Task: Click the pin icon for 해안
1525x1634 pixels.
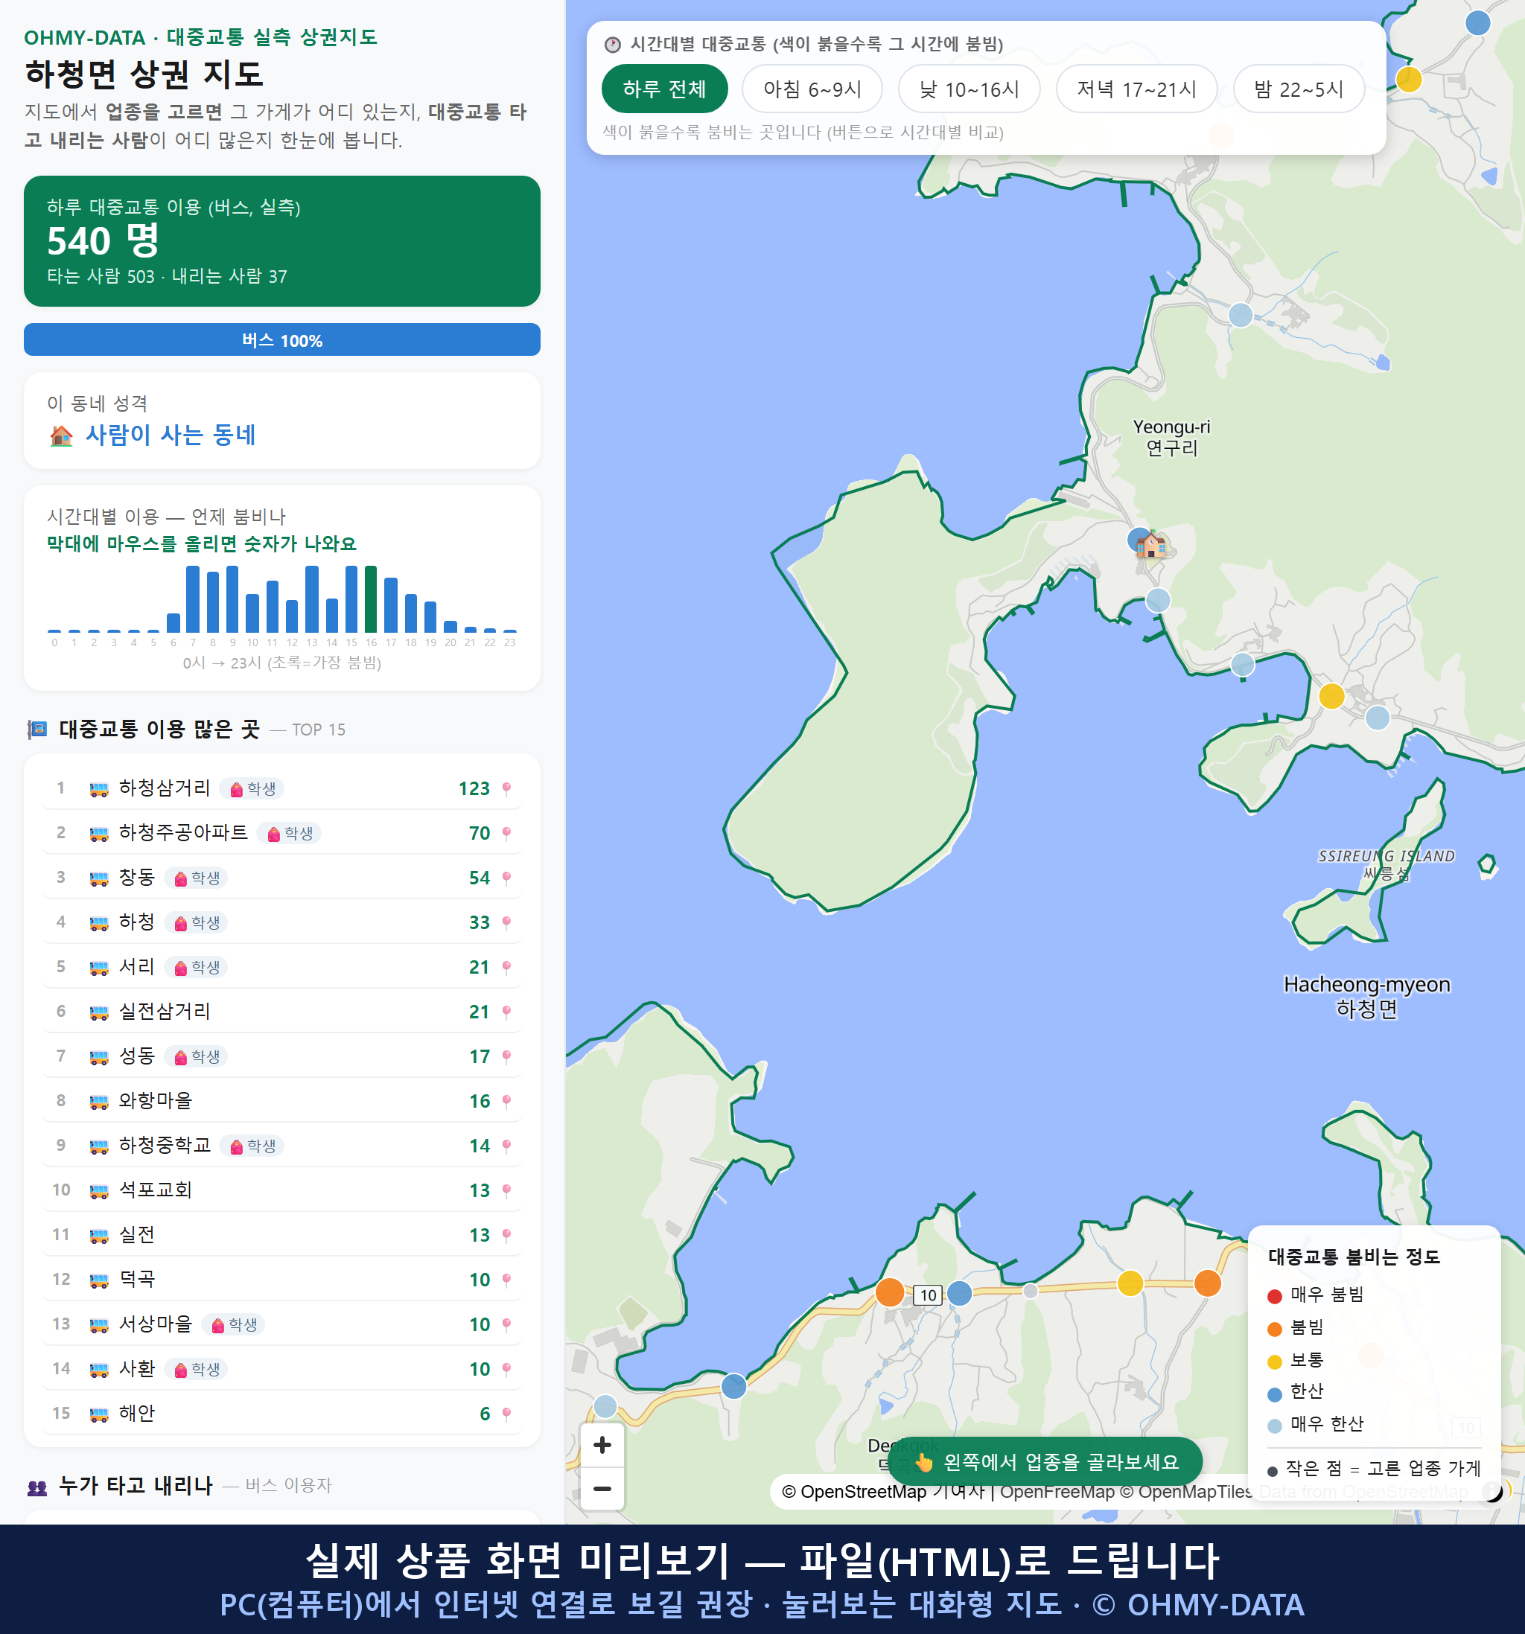Action: point(506,1414)
